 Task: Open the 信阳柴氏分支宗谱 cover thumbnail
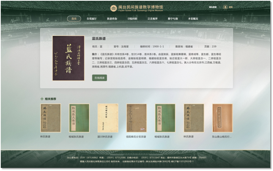[136, 118]
